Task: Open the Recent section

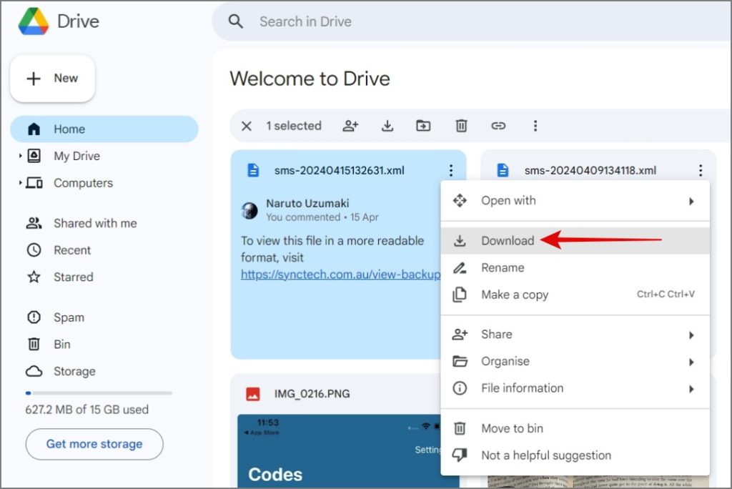Action: pyautogui.click(x=72, y=250)
